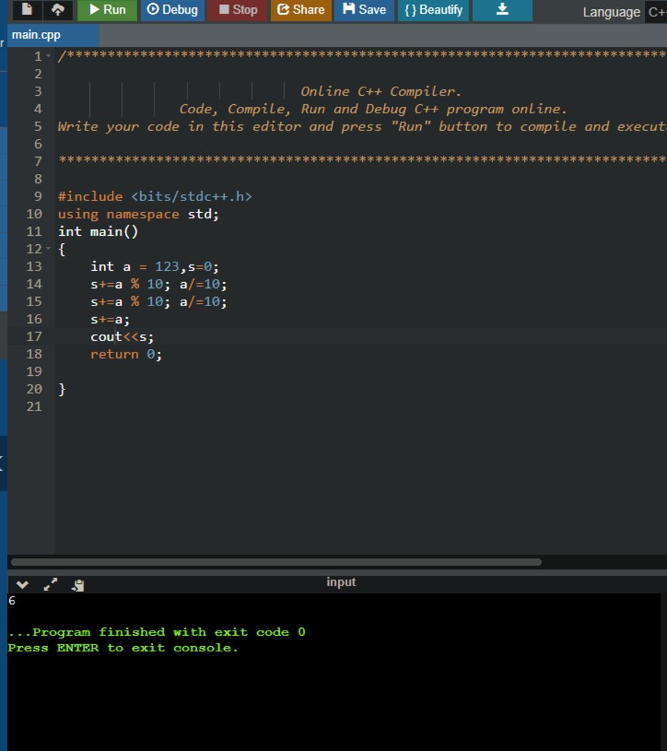Screen dimensions: 667x751
Task: Share the code
Action: [301, 10]
